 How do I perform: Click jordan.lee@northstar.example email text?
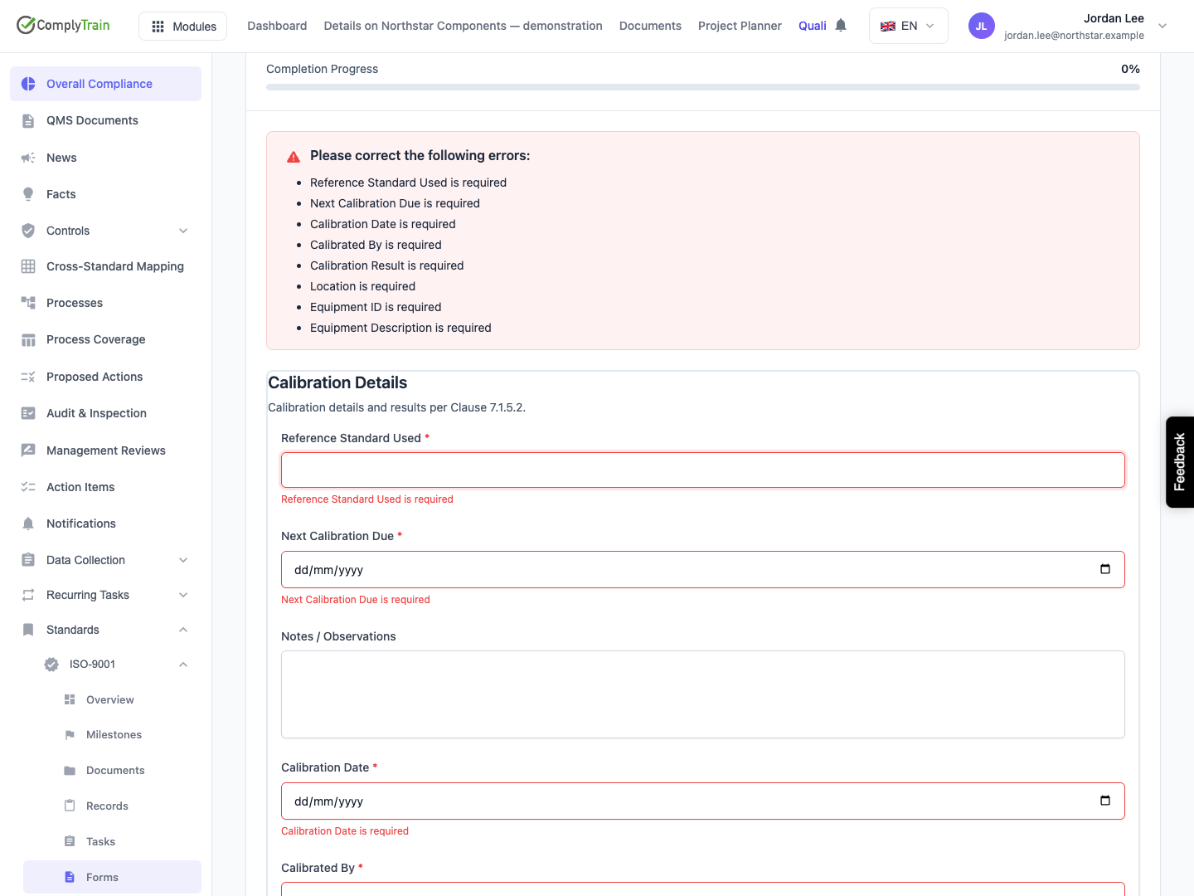(1074, 36)
